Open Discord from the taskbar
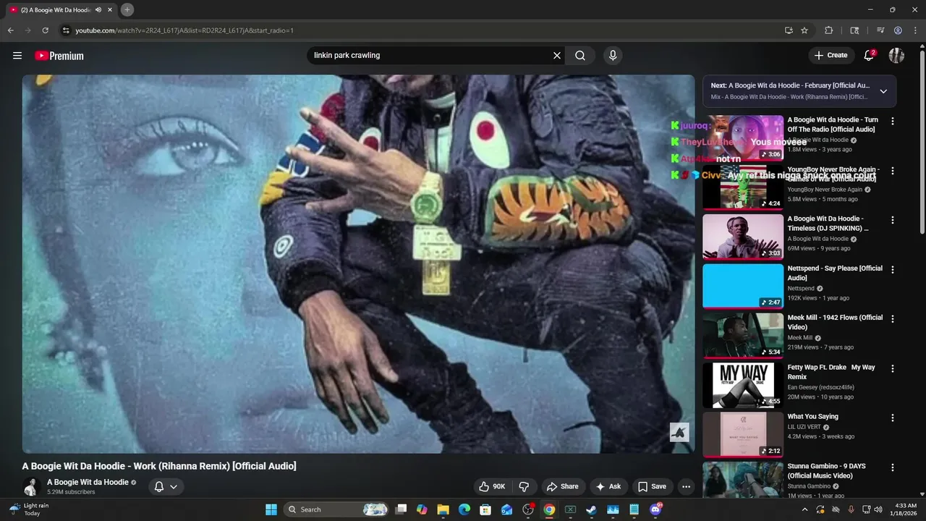 pos(655,509)
